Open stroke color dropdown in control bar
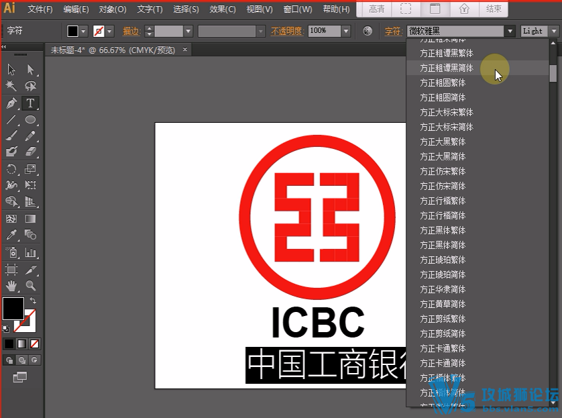 click(109, 32)
